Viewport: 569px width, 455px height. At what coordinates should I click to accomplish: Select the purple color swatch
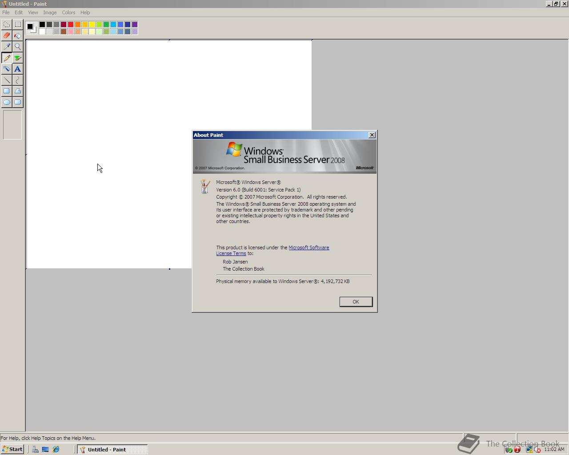coord(135,24)
